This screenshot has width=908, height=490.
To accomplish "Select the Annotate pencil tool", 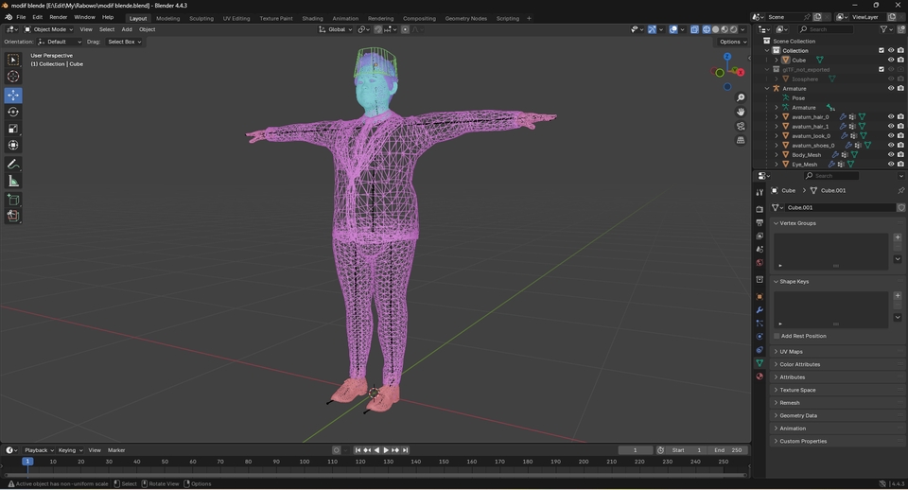I will click(13, 164).
